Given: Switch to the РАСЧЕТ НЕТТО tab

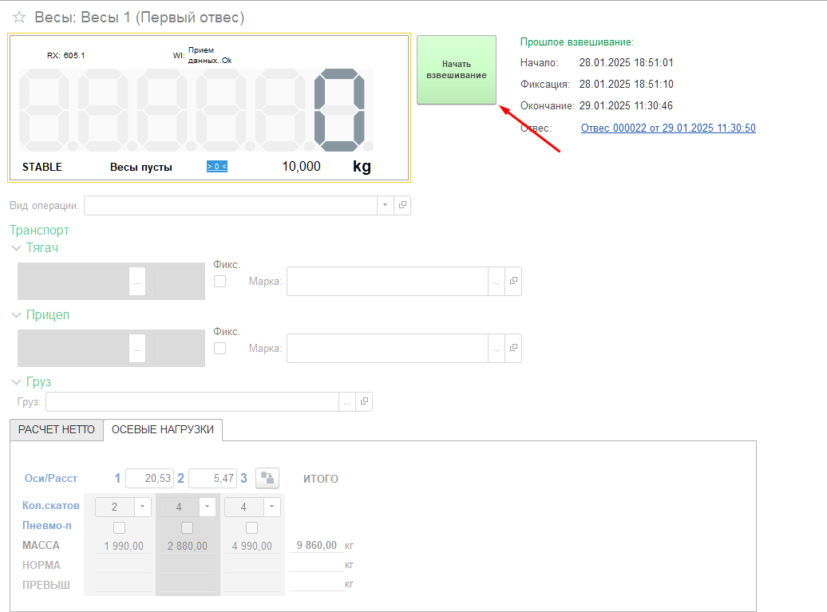Looking at the screenshot, I should click(57, 429).
